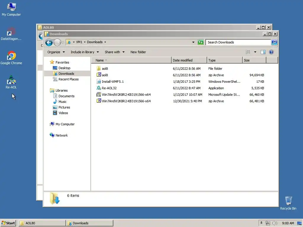Select Libraries in navigation pane
Viewport: 303px width, 227px height.
click(59, 90)
